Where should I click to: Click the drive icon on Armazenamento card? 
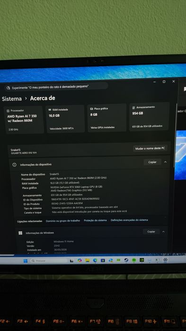click(133, 107)
